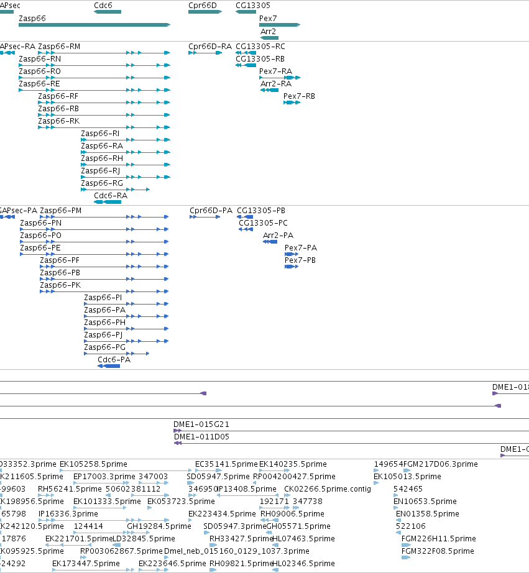Select transcript Zasp66-RK
Viewport: 529px width, 573px height.
[x=104, y=127]
